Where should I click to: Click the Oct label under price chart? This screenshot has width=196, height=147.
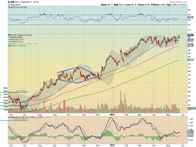(x=69, y=115)
